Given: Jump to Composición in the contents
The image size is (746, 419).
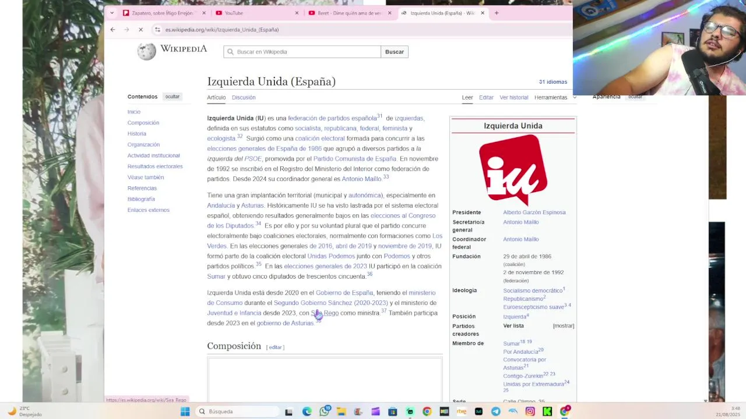Looking at the screenshot, I should pyautogui.click(x=143, y=123).
